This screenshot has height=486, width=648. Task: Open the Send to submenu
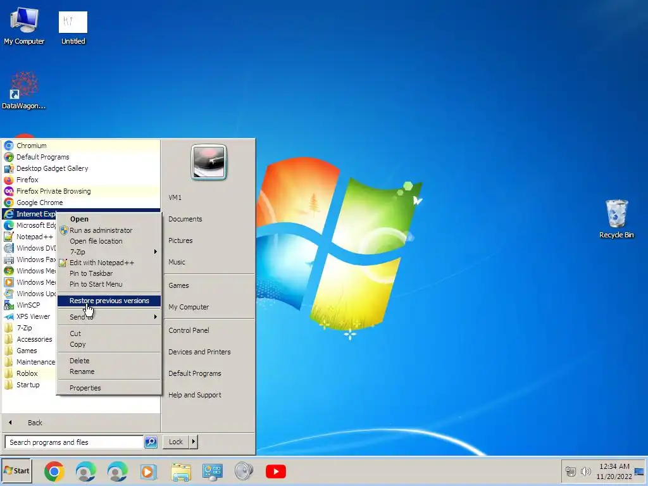pyautogui.click(x=109, y=317)
